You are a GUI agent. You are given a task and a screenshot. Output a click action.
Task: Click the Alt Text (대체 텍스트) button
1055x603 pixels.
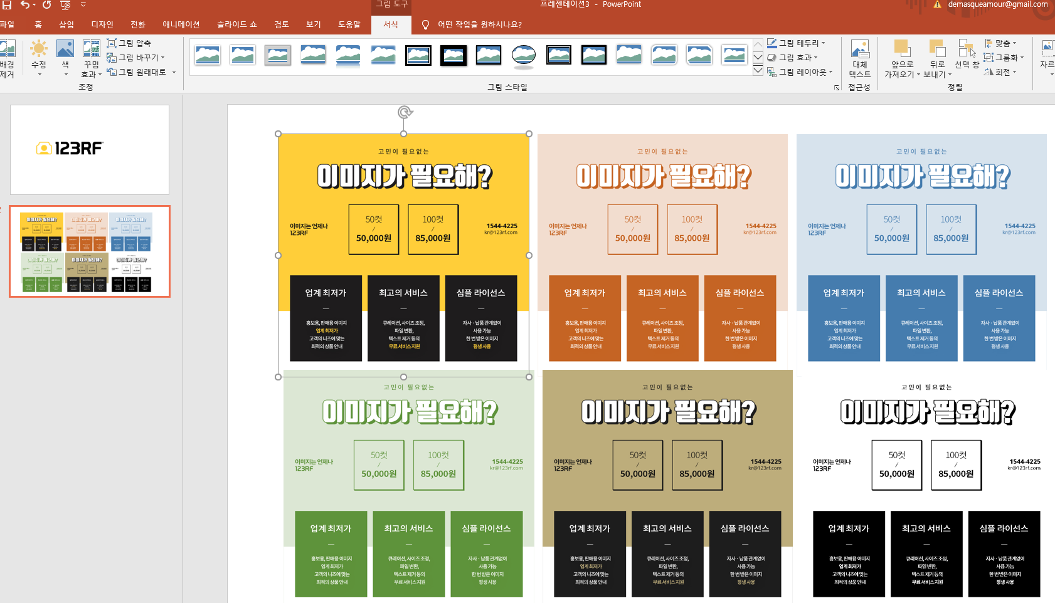coord(860,59)
